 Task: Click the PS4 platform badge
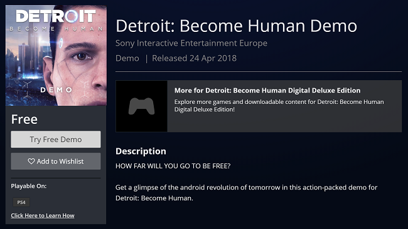click(x=21, y=202)
